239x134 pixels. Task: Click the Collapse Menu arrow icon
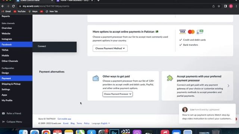[x=3, y=122]
